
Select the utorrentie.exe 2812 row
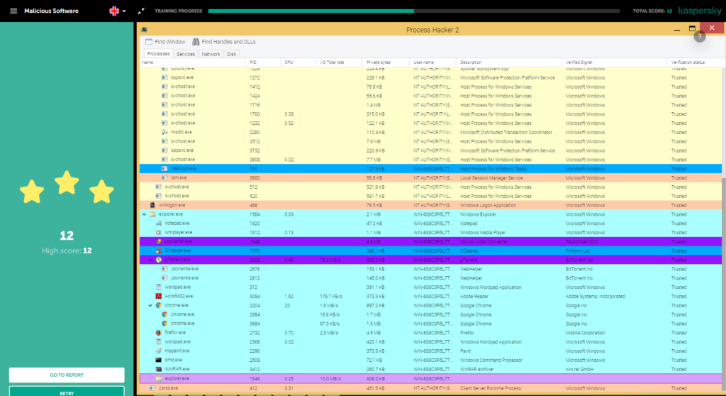pos(430,277)
